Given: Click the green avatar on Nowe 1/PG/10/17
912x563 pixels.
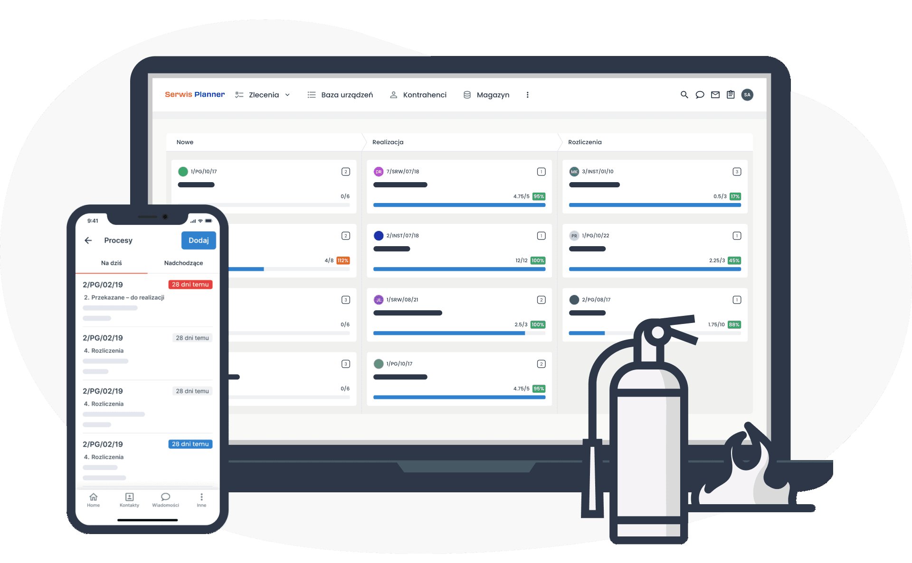Looking at the screenshot, I should (183, 172).
